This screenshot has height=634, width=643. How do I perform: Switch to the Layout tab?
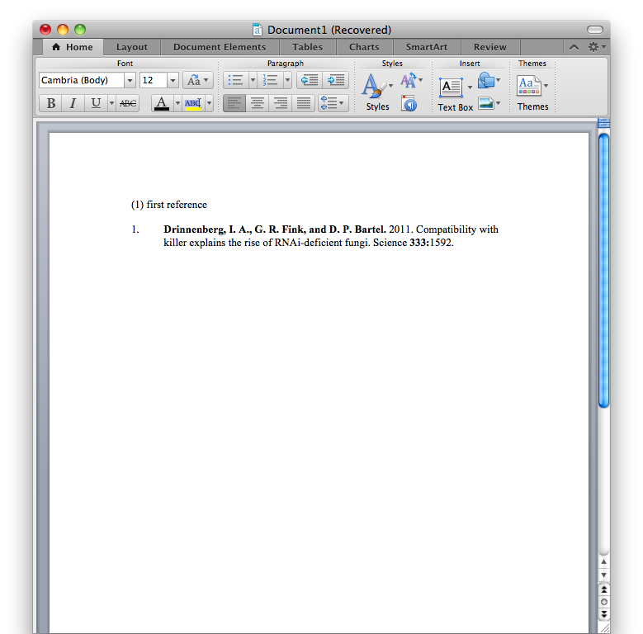point(131,47)
